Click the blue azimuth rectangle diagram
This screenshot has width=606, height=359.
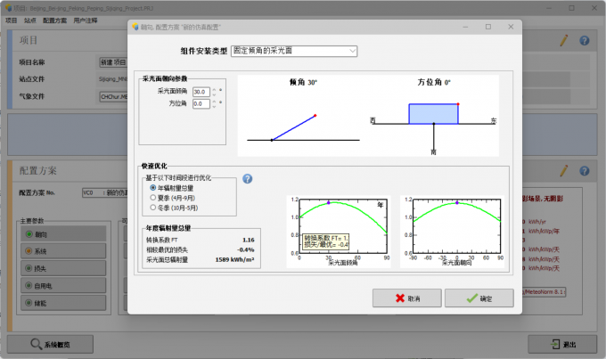pyautogui.click(x=432, y=113)
